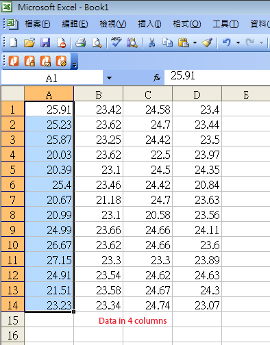The height and width of the screenshot is (345, 270).
Task: Select row 1 header
Action: click(x=12, y=109)
